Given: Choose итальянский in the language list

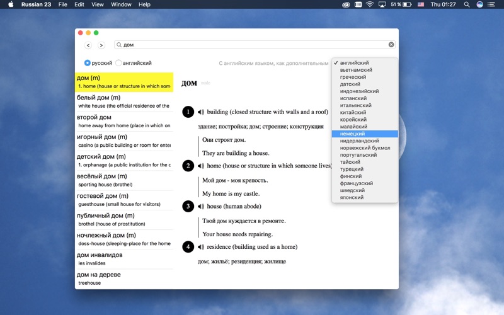Looking at the screenshot, I should 365,105.
